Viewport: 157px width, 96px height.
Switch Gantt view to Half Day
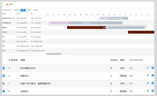point(16,10)
